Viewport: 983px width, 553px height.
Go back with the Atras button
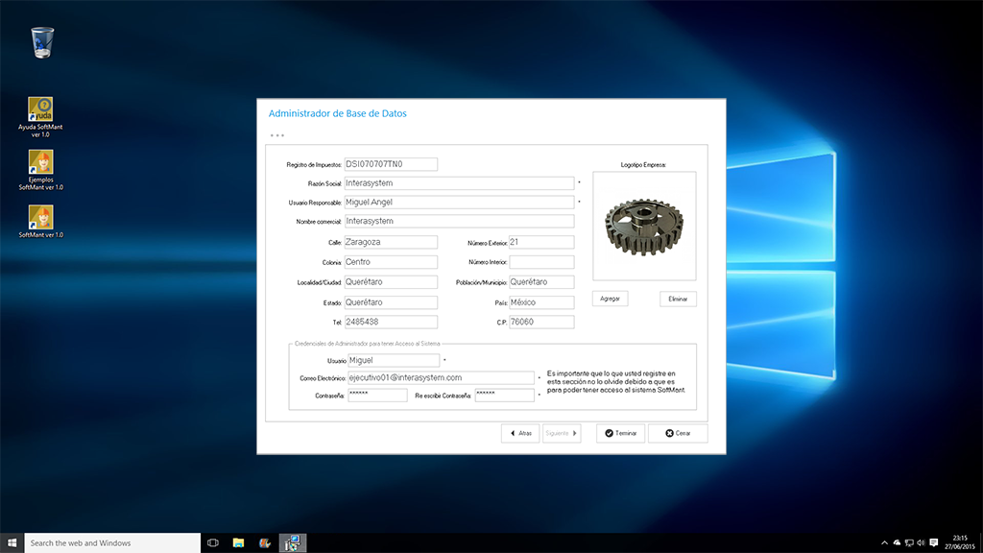pyautogui.click(x=519, y=433)
